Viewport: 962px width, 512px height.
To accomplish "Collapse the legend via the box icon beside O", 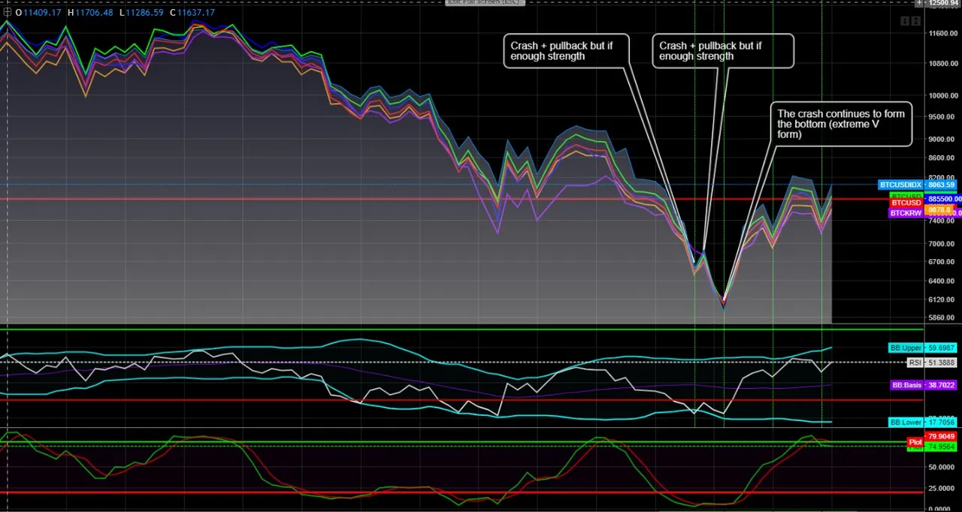I will [x=8, y=13].
